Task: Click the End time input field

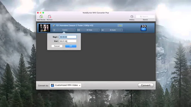Action: coord(68,41)
